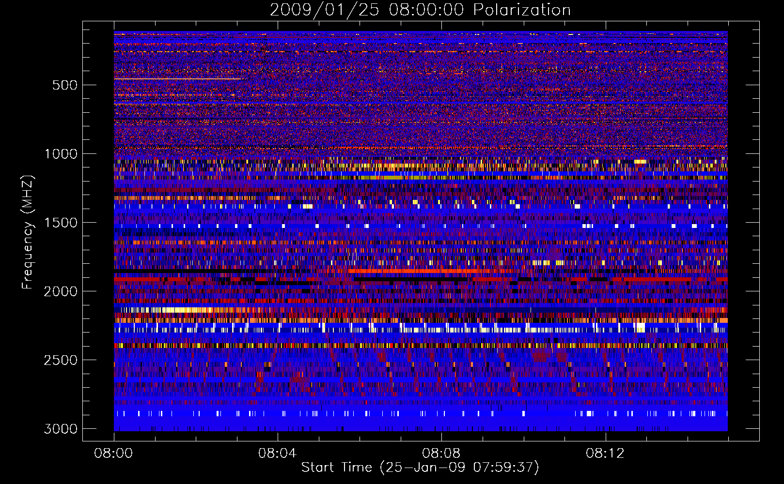Screen dimensions: 784x484
Task: Click the orange line above the 500 MHz tick
Action: pyautogui.click(x=177, y=78)
